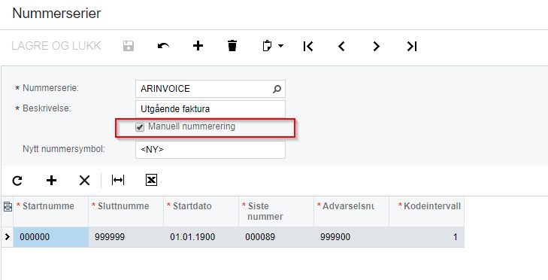Click the Manuell nummerering label
Screen dimensions: 548x280
point(192,126)
